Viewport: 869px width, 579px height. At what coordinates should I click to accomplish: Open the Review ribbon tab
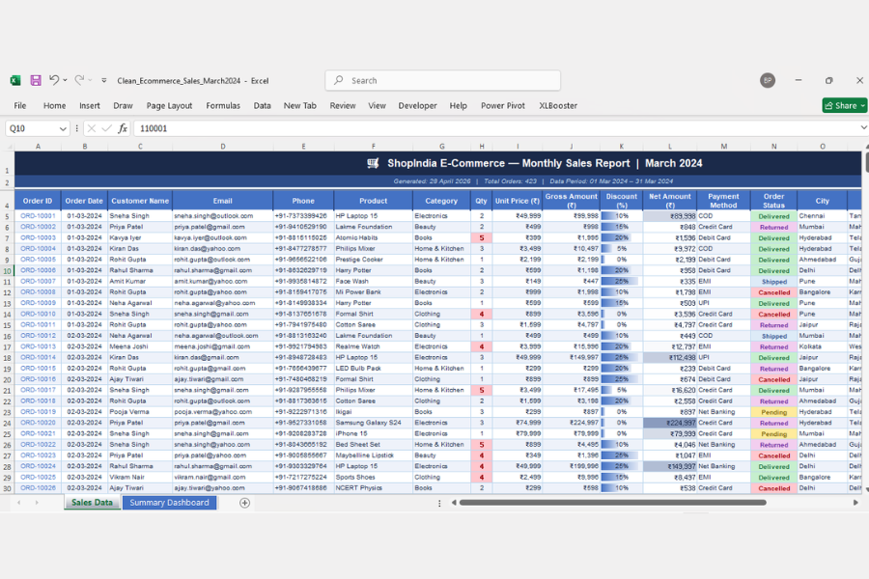pyautogui.click(x=343, y=105)
